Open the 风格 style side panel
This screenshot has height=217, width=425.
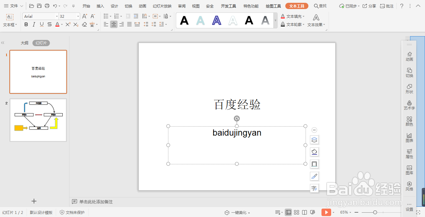coord(409,186)
